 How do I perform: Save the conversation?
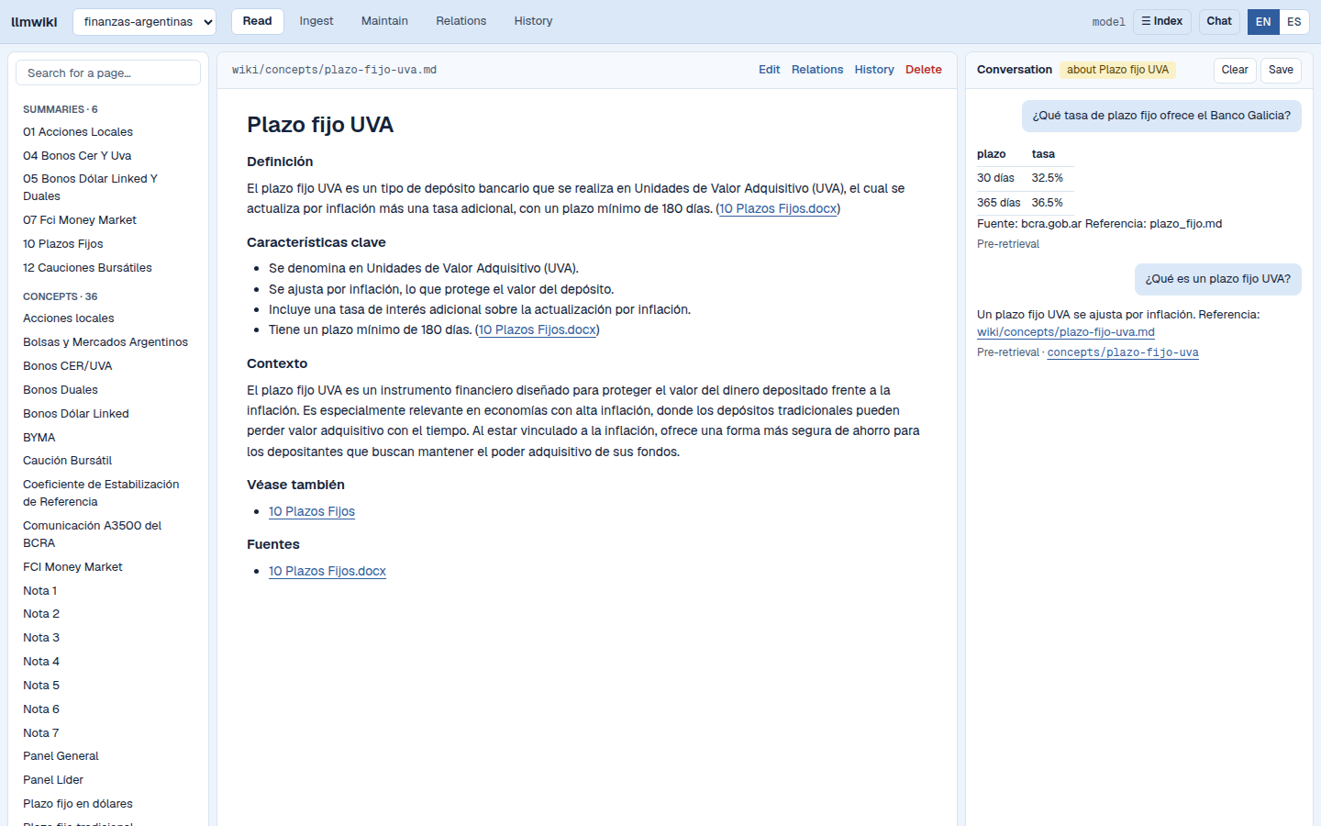tap(1281, 70)
